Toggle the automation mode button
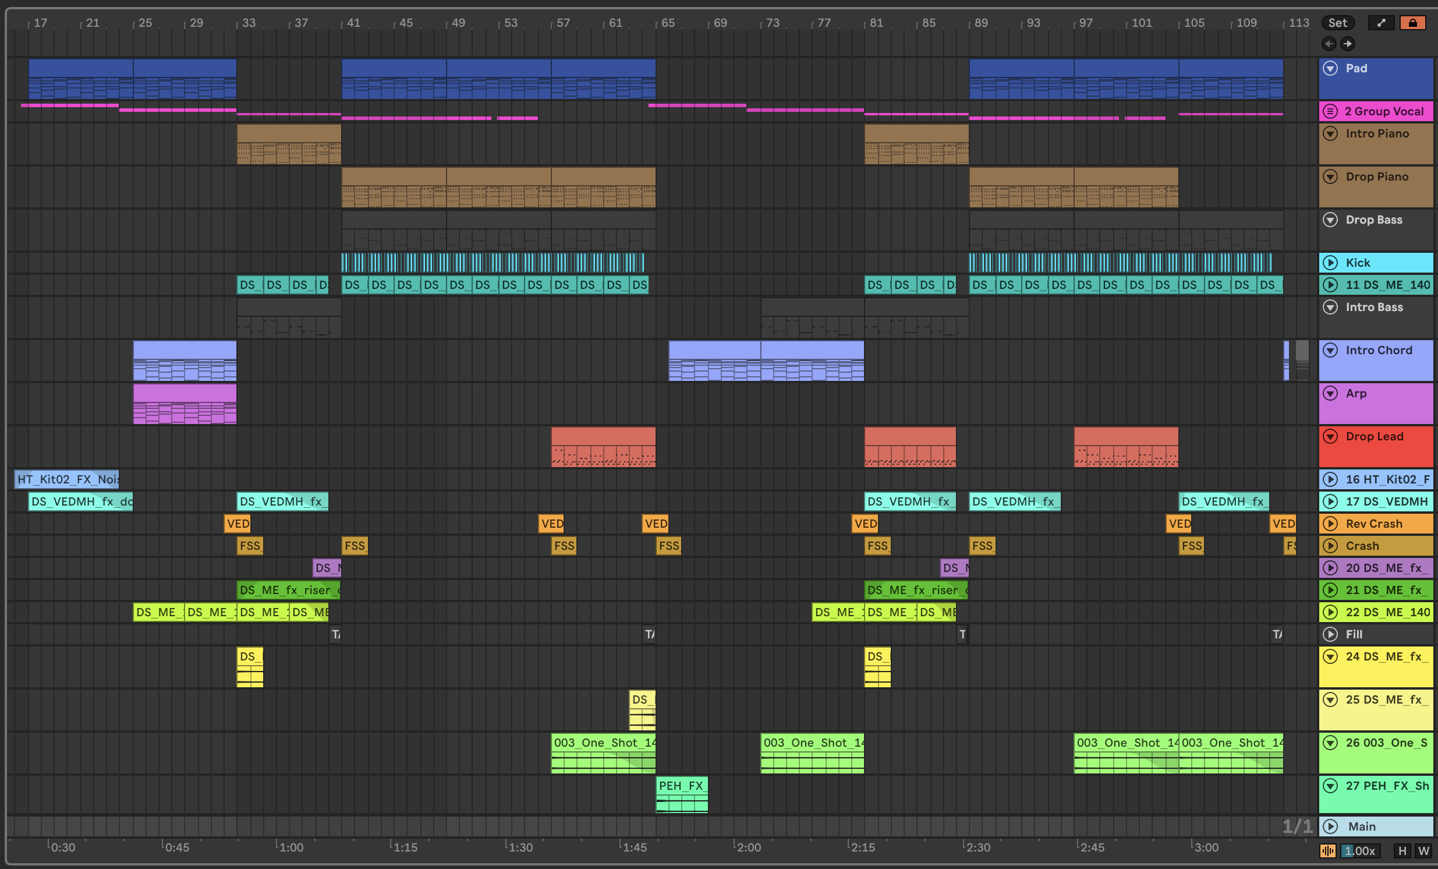Viewport: 1438px width, 869px height. tap(1381, 23)
